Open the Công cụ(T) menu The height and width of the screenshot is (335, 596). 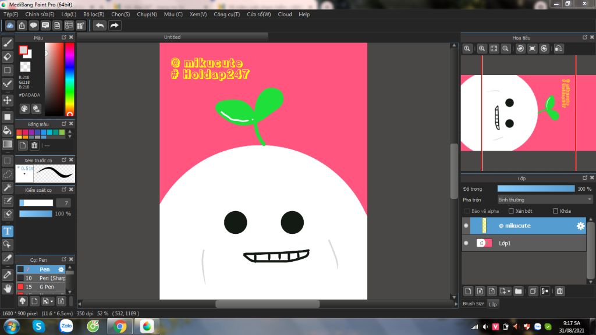pyautogui.click(x=227, y=15)
